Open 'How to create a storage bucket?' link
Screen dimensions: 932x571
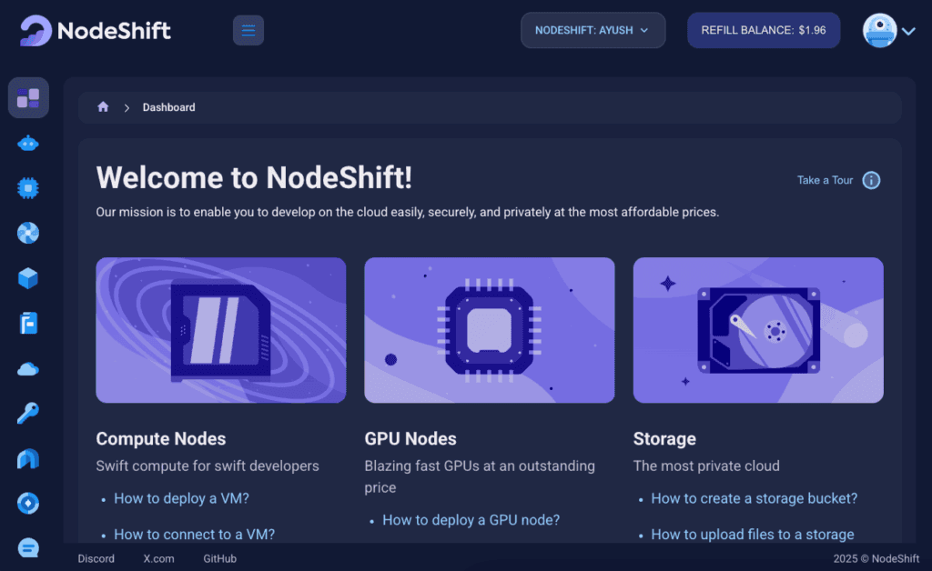click(755, 498)
